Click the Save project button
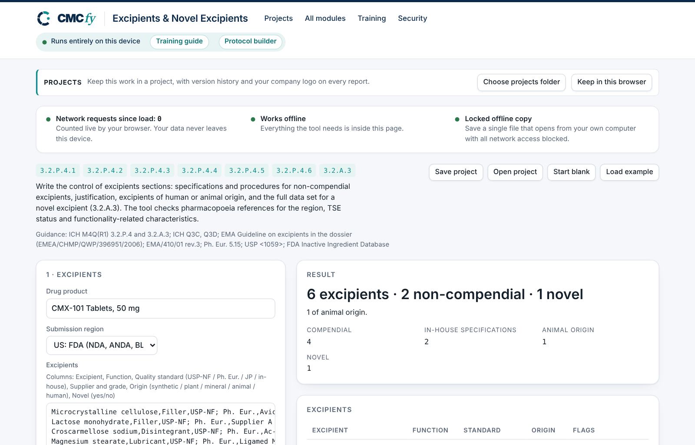 (x=456, y=172)
